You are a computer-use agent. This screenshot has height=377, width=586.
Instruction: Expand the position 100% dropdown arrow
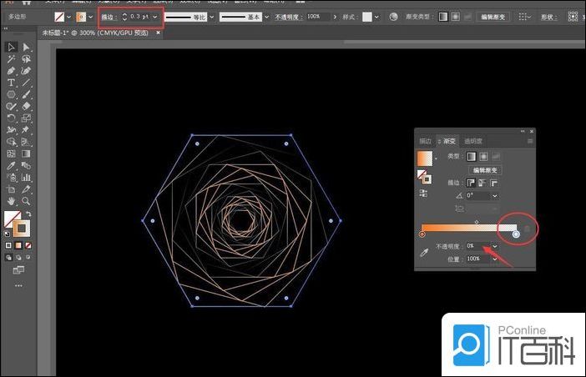click(x=495, y=259)
